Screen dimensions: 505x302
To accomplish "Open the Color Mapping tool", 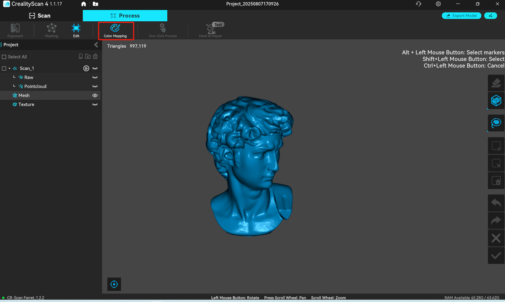I will (115, 30).
